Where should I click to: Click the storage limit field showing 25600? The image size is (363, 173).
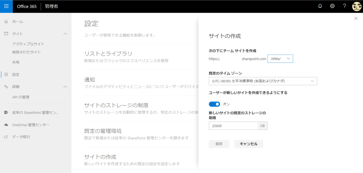(x=233, y=126)
